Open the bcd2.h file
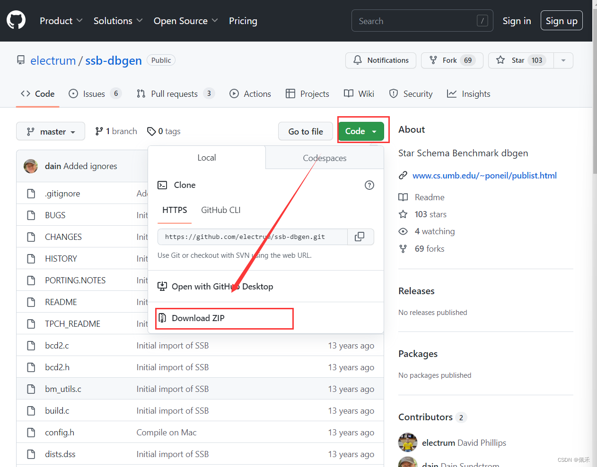The width and height of the screenshot is (597, 467). [57, 367]
